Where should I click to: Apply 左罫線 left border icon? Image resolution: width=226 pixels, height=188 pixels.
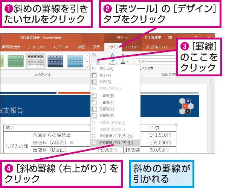pos(94,109)
